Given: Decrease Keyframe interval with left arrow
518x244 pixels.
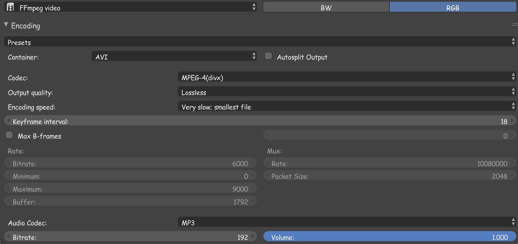Looking at the screenshot, I should pyautogui.click(x=8, y=121).
